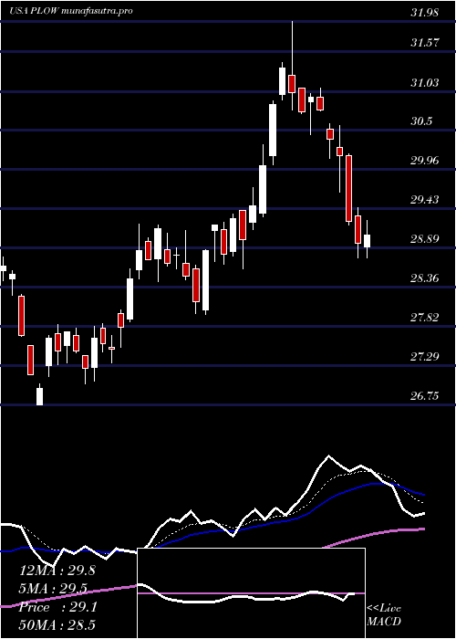Select the 27.29 price level label
This screenshot has height=639, width=456.
click(425, 357)
